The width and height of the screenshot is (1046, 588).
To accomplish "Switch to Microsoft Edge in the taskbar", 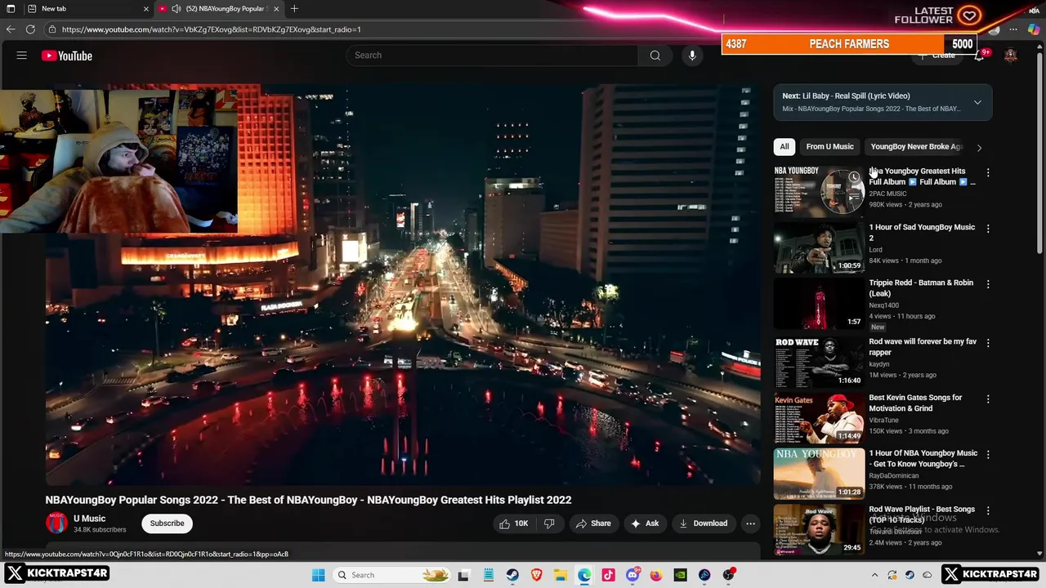I will tap(584, 575).
